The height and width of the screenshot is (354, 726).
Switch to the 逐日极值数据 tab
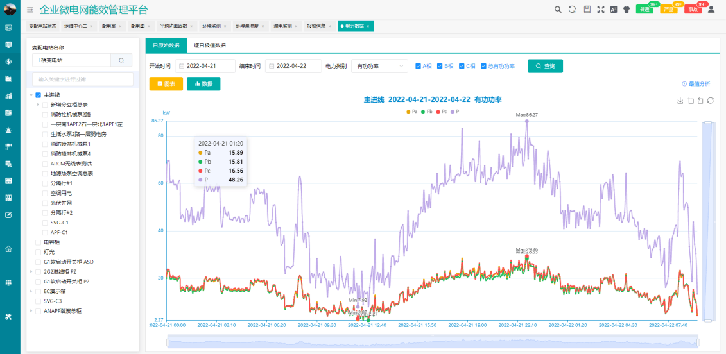pos(209,46)
